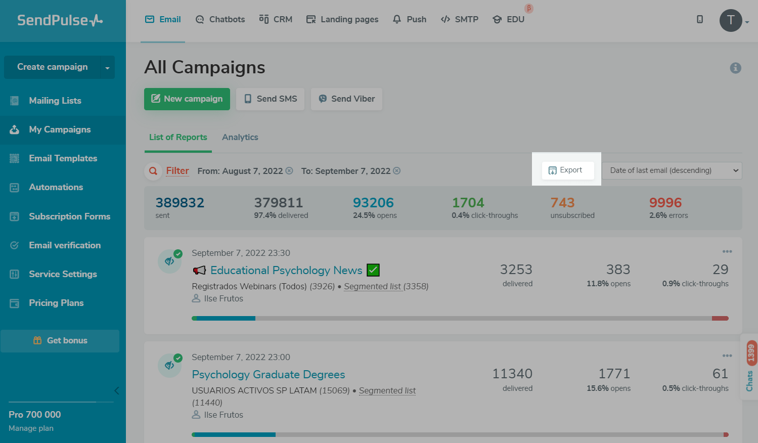Collapse the sidebar with the chevron arrow
Viewport: 758px width, 443px height.
tap(117, 390)
